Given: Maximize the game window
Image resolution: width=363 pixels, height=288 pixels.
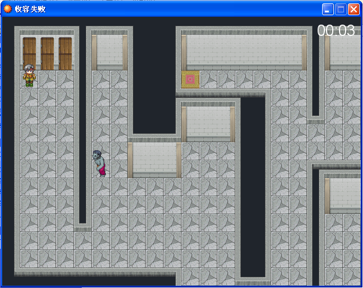Looking at the screenshot, I should 341,10.
